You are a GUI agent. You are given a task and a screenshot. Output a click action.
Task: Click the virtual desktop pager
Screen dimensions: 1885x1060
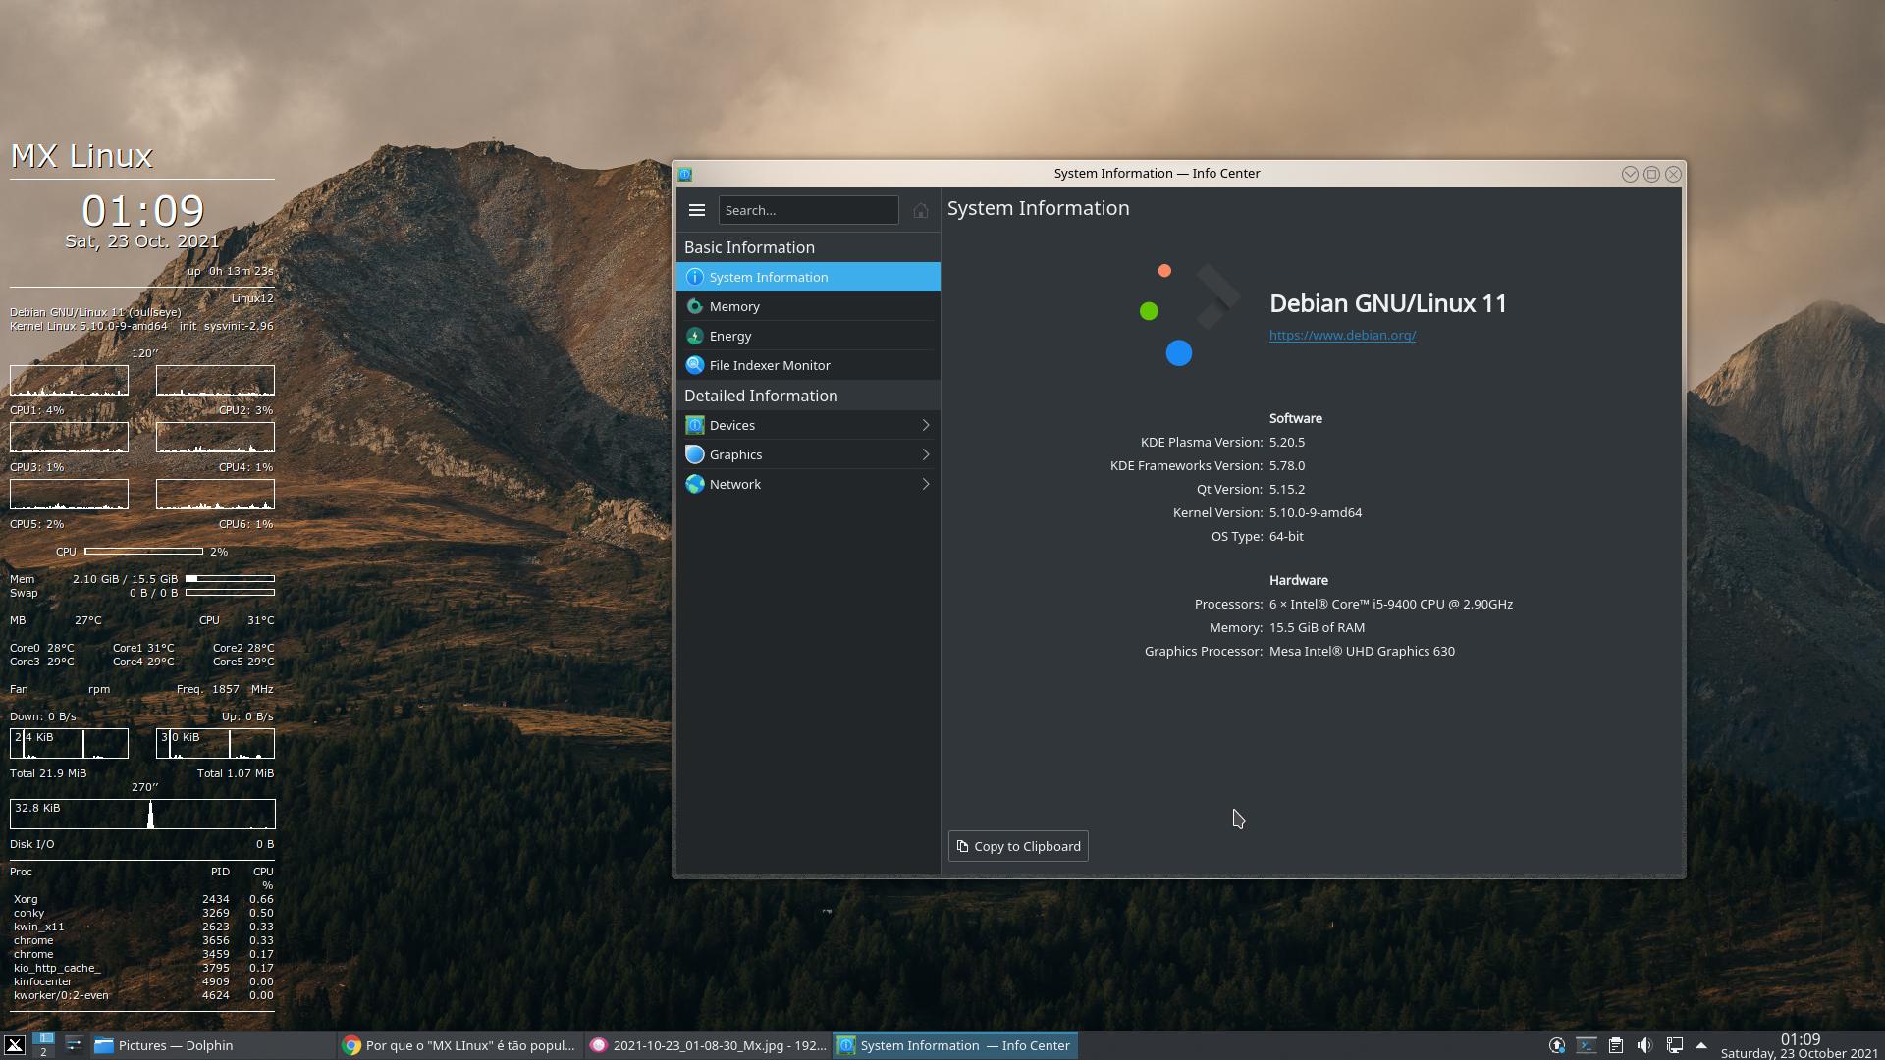pyautogui.click(x=43, y=1045)
